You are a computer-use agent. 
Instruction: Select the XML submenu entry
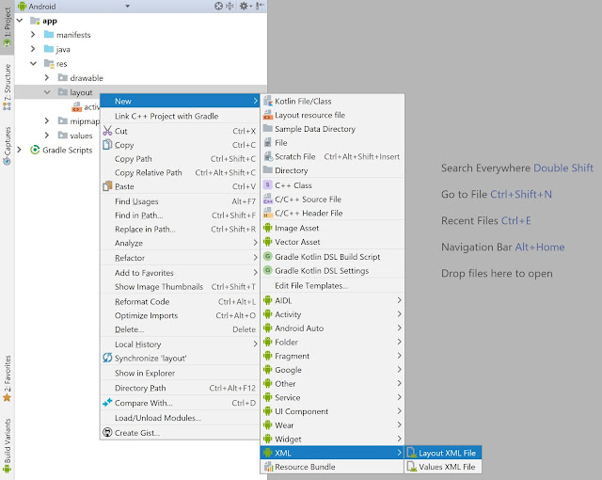point(332,453)
